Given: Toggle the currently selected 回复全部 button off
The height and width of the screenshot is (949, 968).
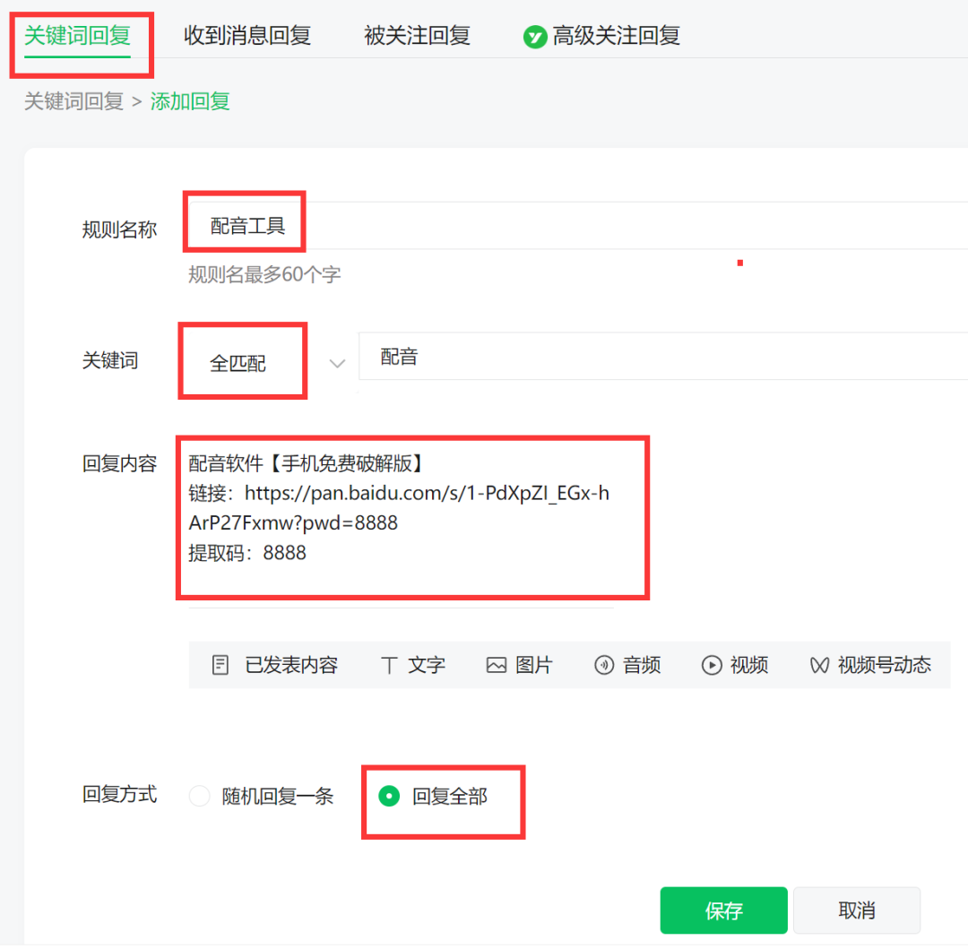Looking at the screenshot, I should 388,796.
